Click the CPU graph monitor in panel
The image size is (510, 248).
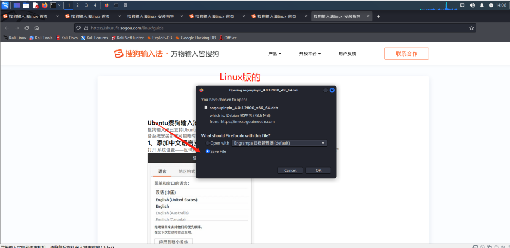[438, 5]
